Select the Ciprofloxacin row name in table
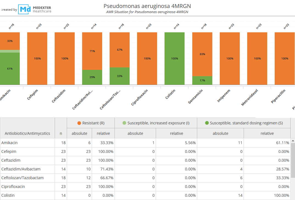This screenshot has width=295, height=200. (x=13, y=187)
